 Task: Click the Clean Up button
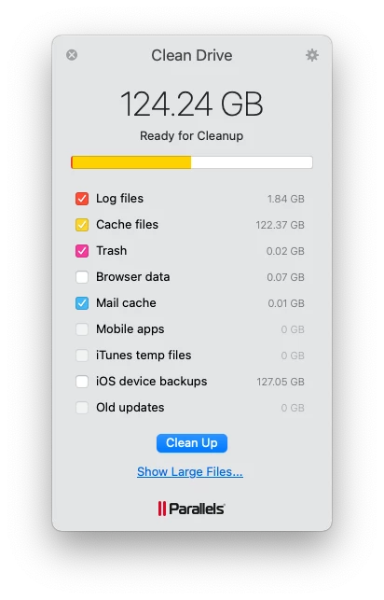192,443
